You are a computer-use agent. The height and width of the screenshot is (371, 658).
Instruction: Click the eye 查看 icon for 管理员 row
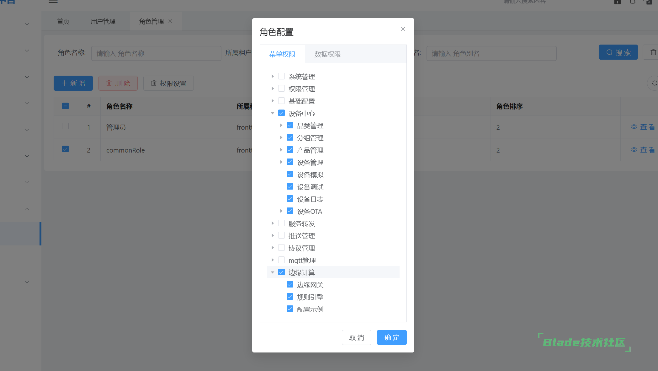634,127
